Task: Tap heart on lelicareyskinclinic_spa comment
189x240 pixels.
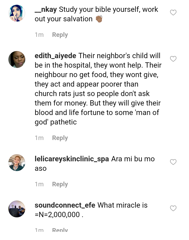Action: click(173, 162)
